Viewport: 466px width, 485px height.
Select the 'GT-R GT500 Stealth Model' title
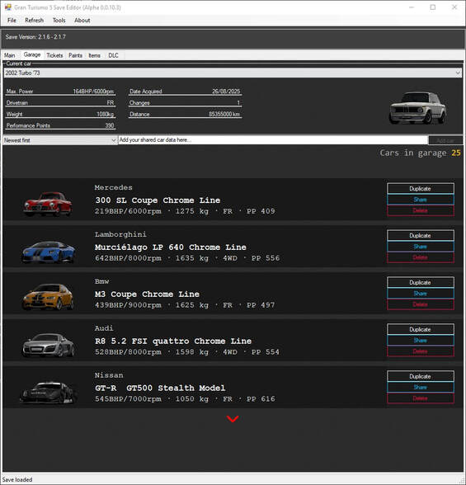click(x=160, y=388)
